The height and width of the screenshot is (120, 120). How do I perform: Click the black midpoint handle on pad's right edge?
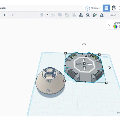102,67
